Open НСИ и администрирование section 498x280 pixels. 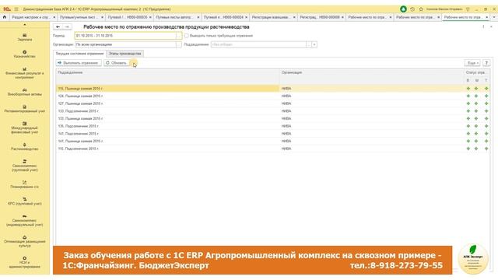tap(25, 262)
